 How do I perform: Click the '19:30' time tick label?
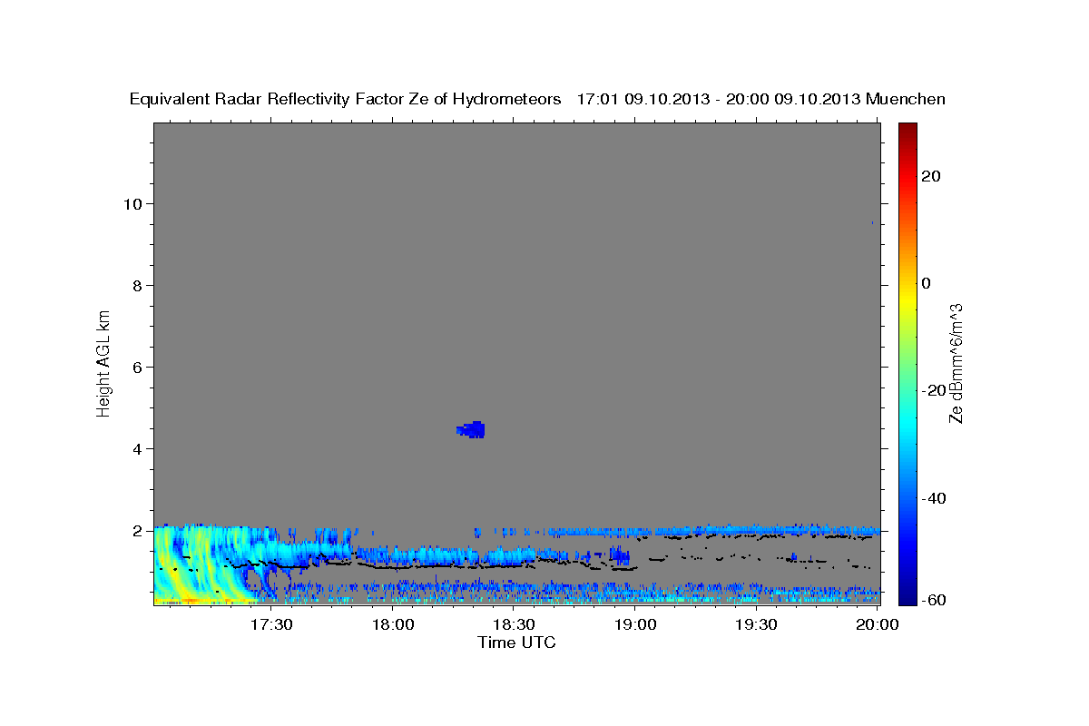coord(757,624)
